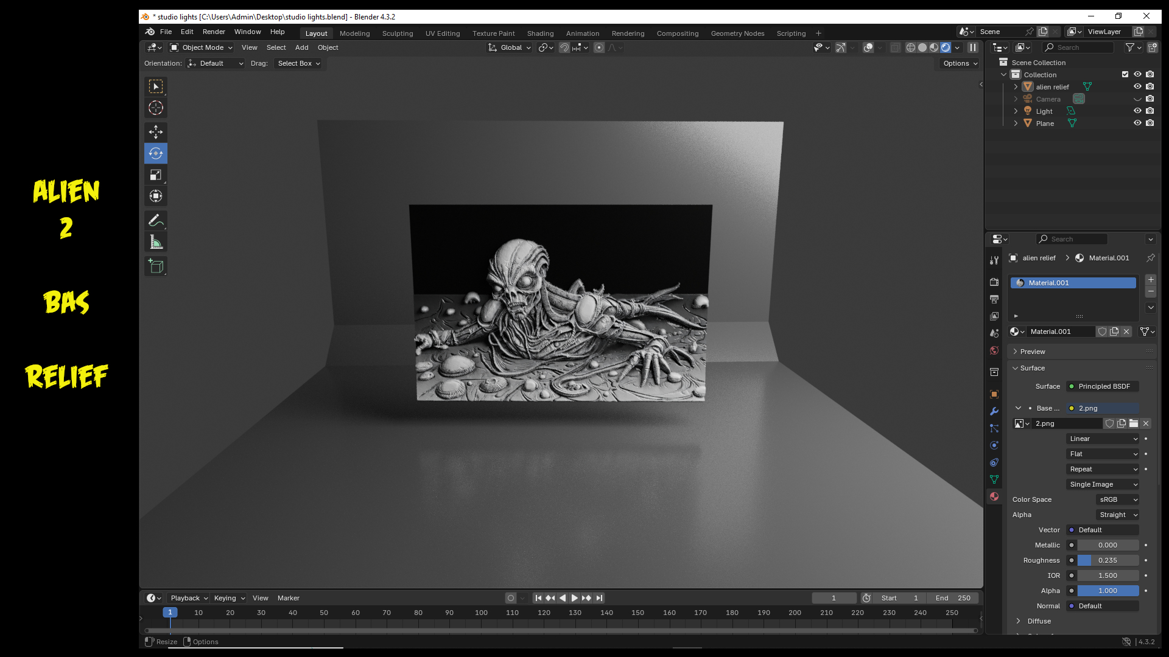Toggle Collection exclude checkbox
The image size is (1169, 657).
tap(1125, 74)
